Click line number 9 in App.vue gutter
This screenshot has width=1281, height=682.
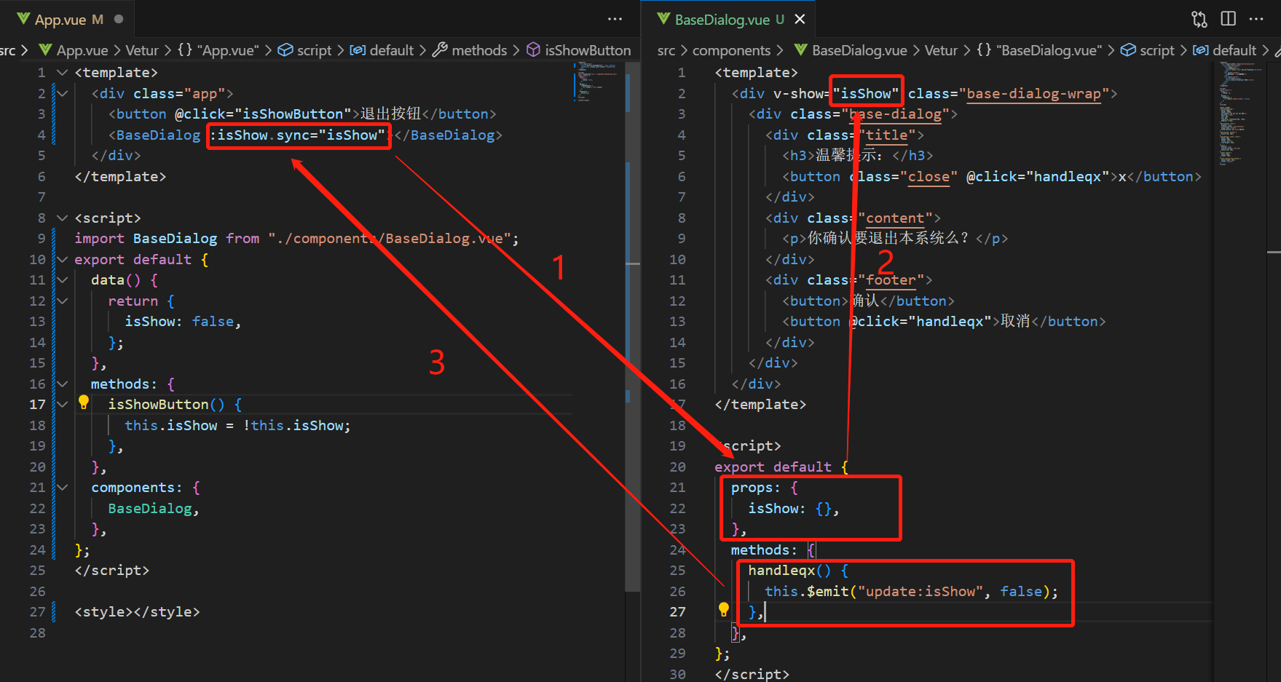point(42,238)
